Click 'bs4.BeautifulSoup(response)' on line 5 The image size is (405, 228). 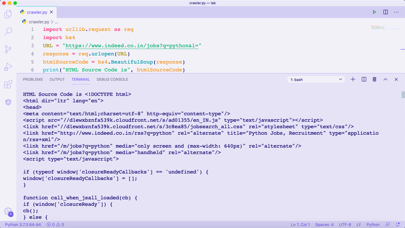tap(141, 62)
